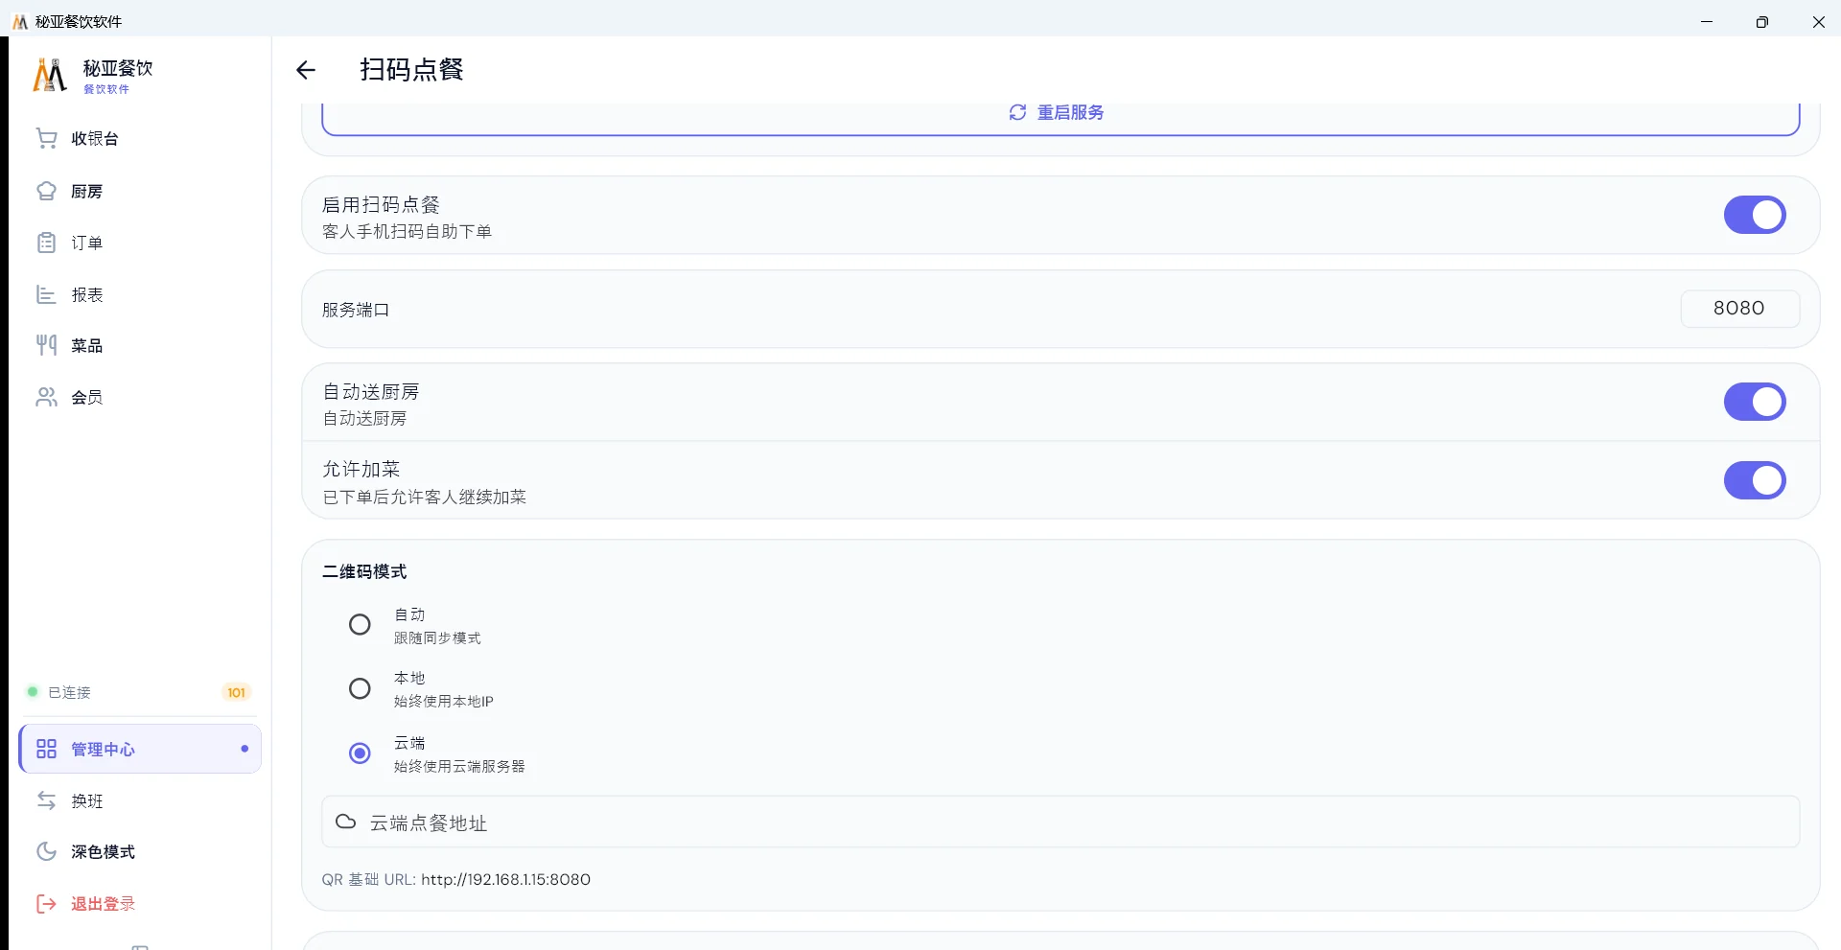Image resolution: width=1841 pixels, height=950 pixels.
Task: Select the 云端 QR mode radio button
Action: point(360,753)
